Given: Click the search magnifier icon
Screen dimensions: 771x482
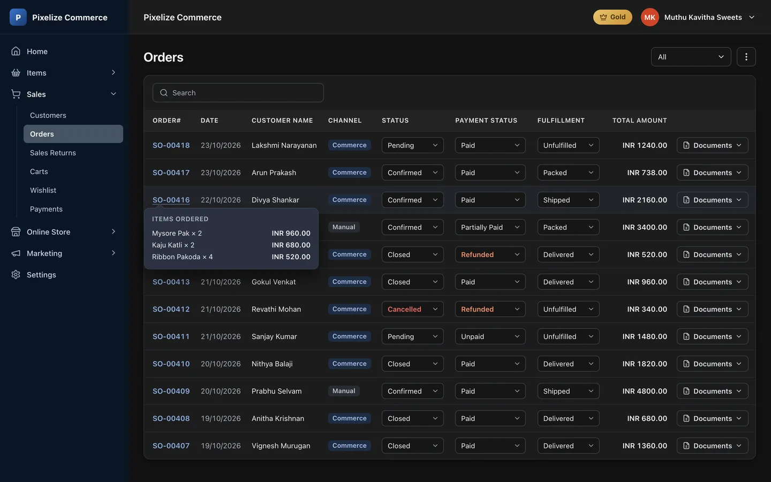Looking at the screenshot, I should pos(164,93).
